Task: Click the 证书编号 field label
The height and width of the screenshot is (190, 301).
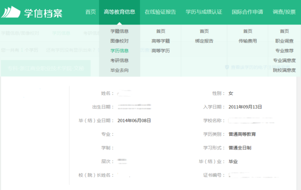Action: (x=214, y=175)
